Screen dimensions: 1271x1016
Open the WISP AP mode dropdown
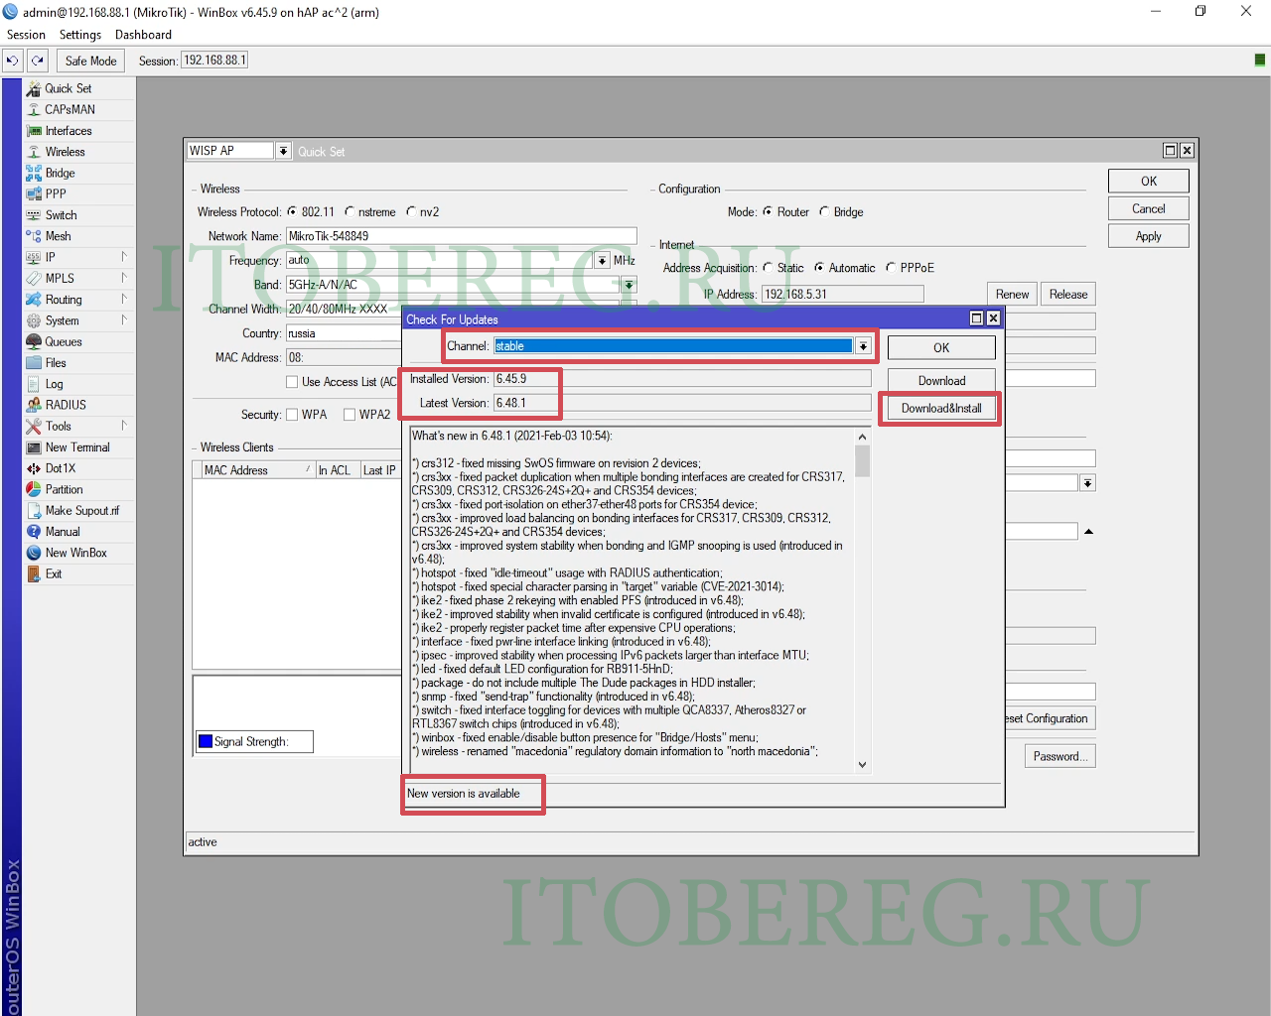(x=283, y=151)
